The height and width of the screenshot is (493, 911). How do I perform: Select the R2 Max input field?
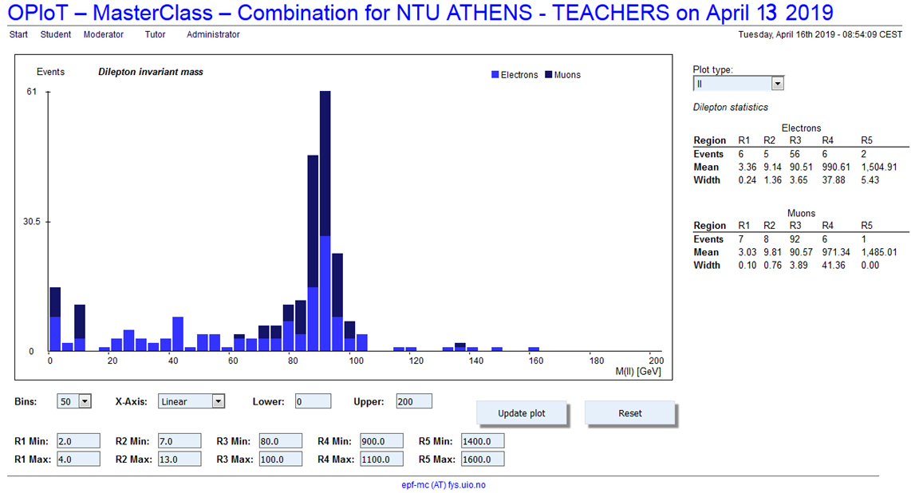click(x=179, y=459)
